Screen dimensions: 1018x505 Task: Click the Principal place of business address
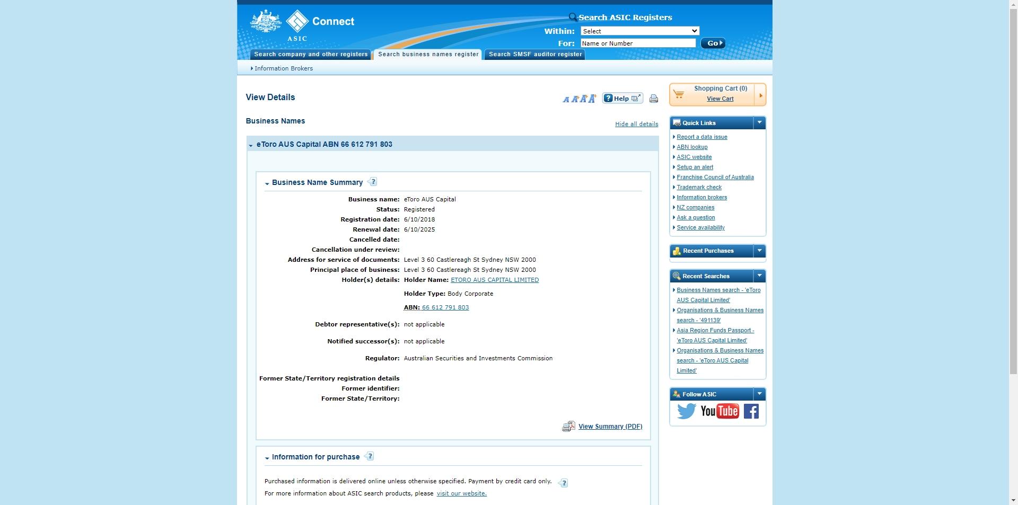pos(470,270)
